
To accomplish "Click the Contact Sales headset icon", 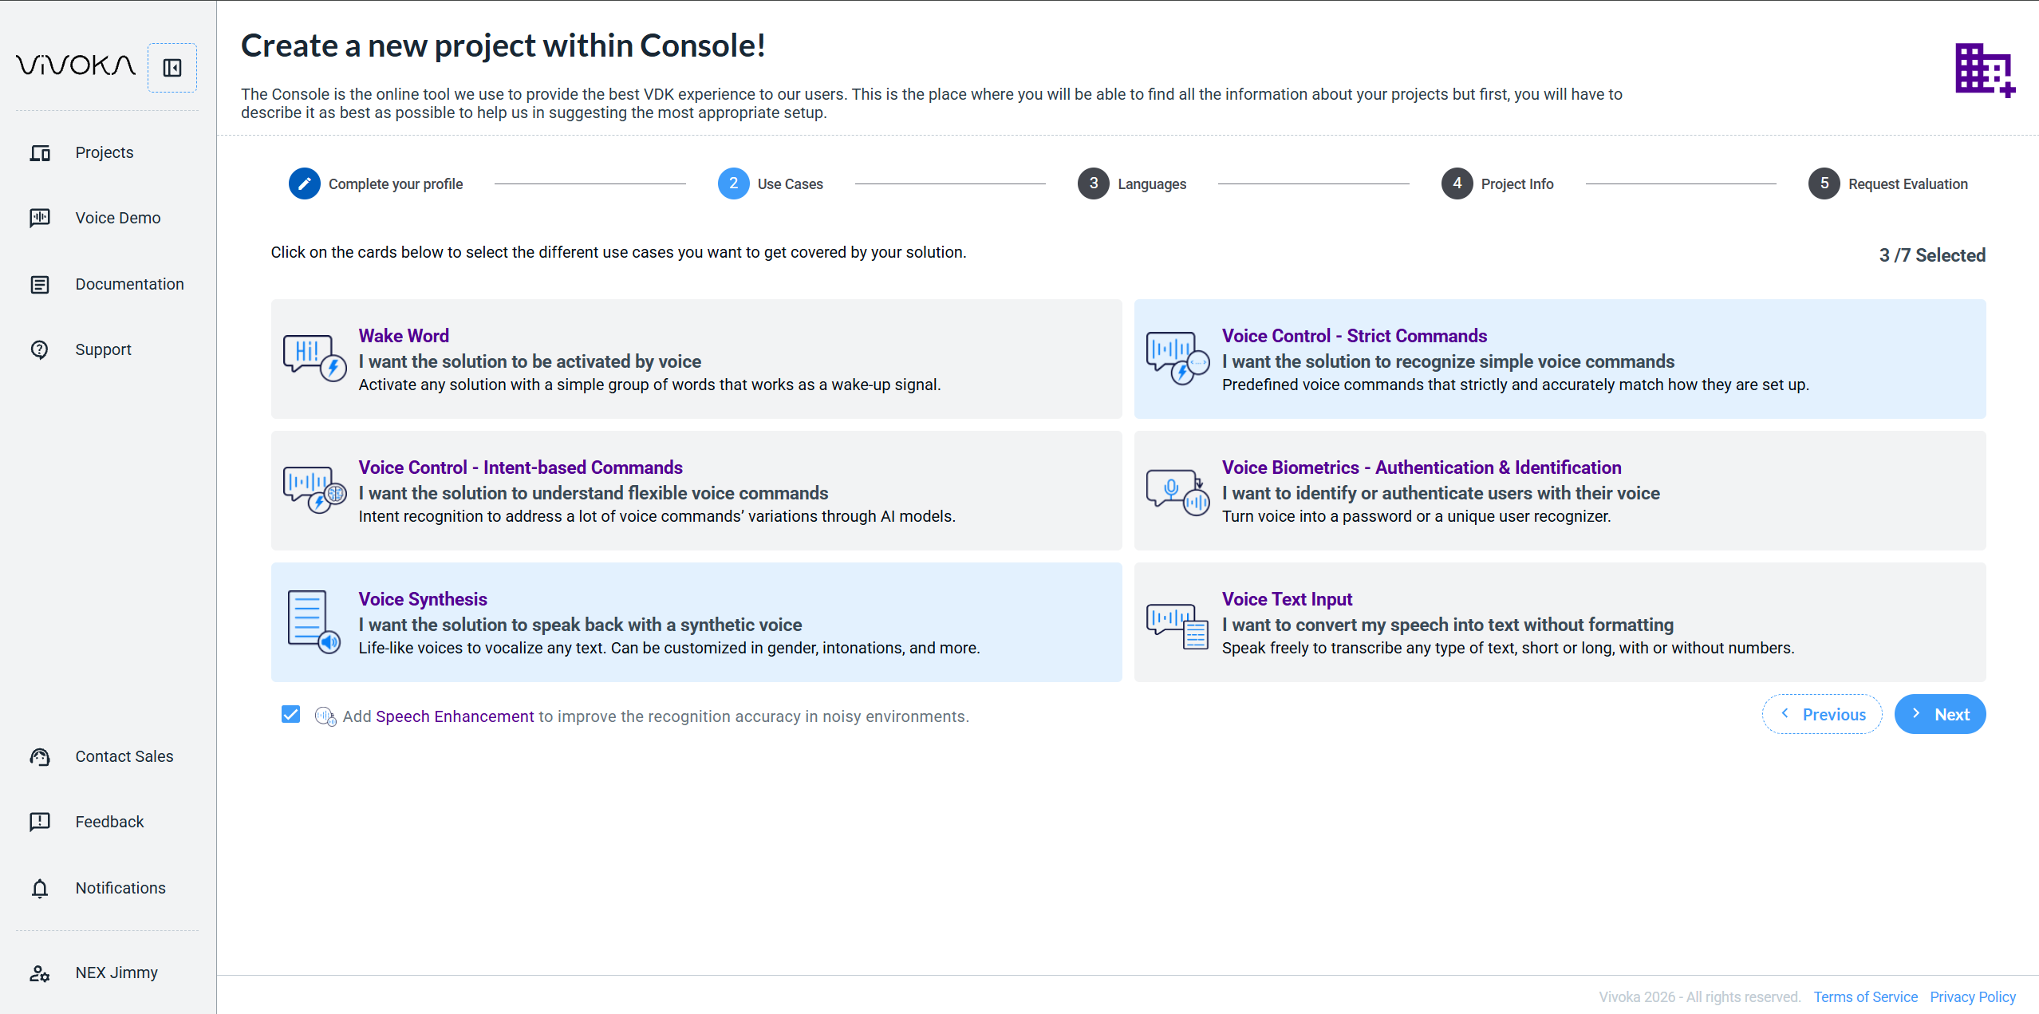I will click(40, 756).
